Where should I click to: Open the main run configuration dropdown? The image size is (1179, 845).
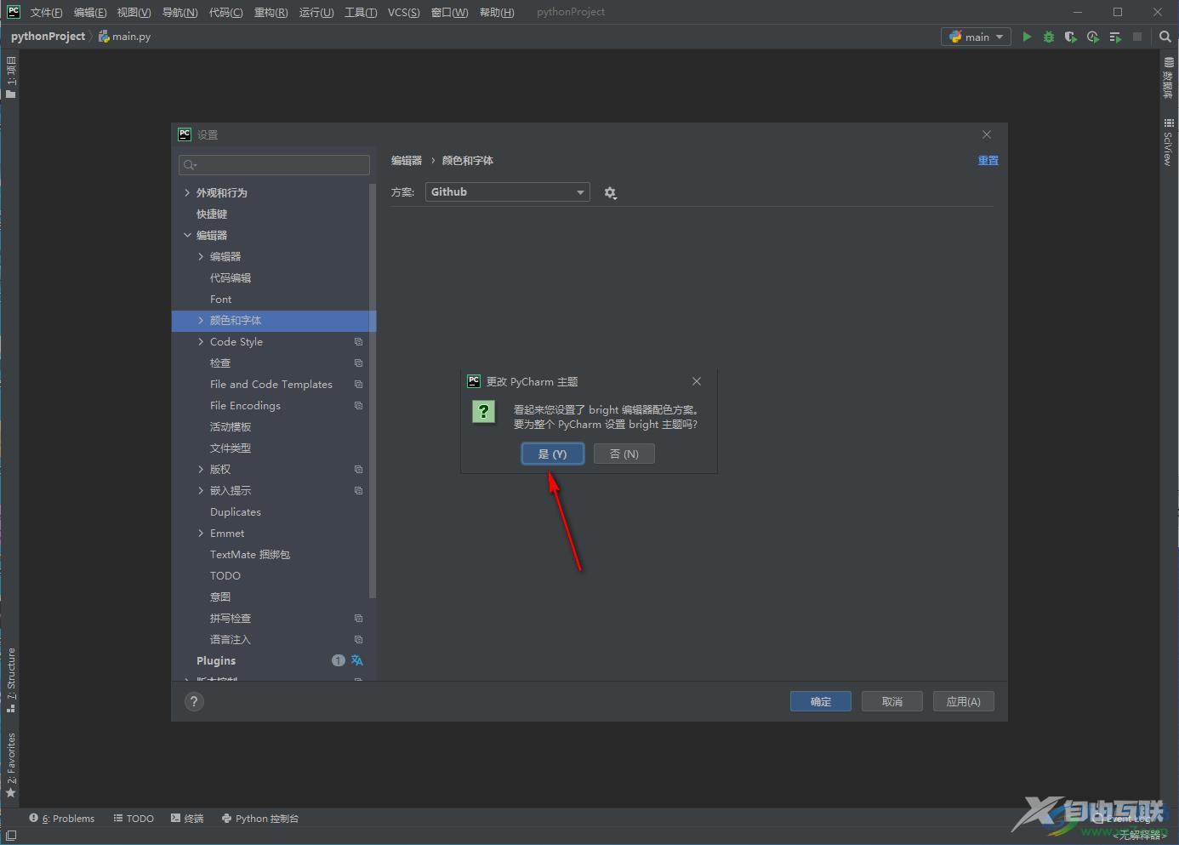coord(977,37)
